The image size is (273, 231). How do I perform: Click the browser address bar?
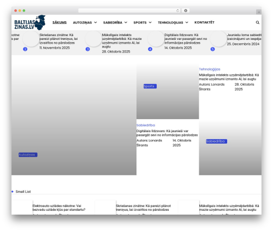click(129, 10)
